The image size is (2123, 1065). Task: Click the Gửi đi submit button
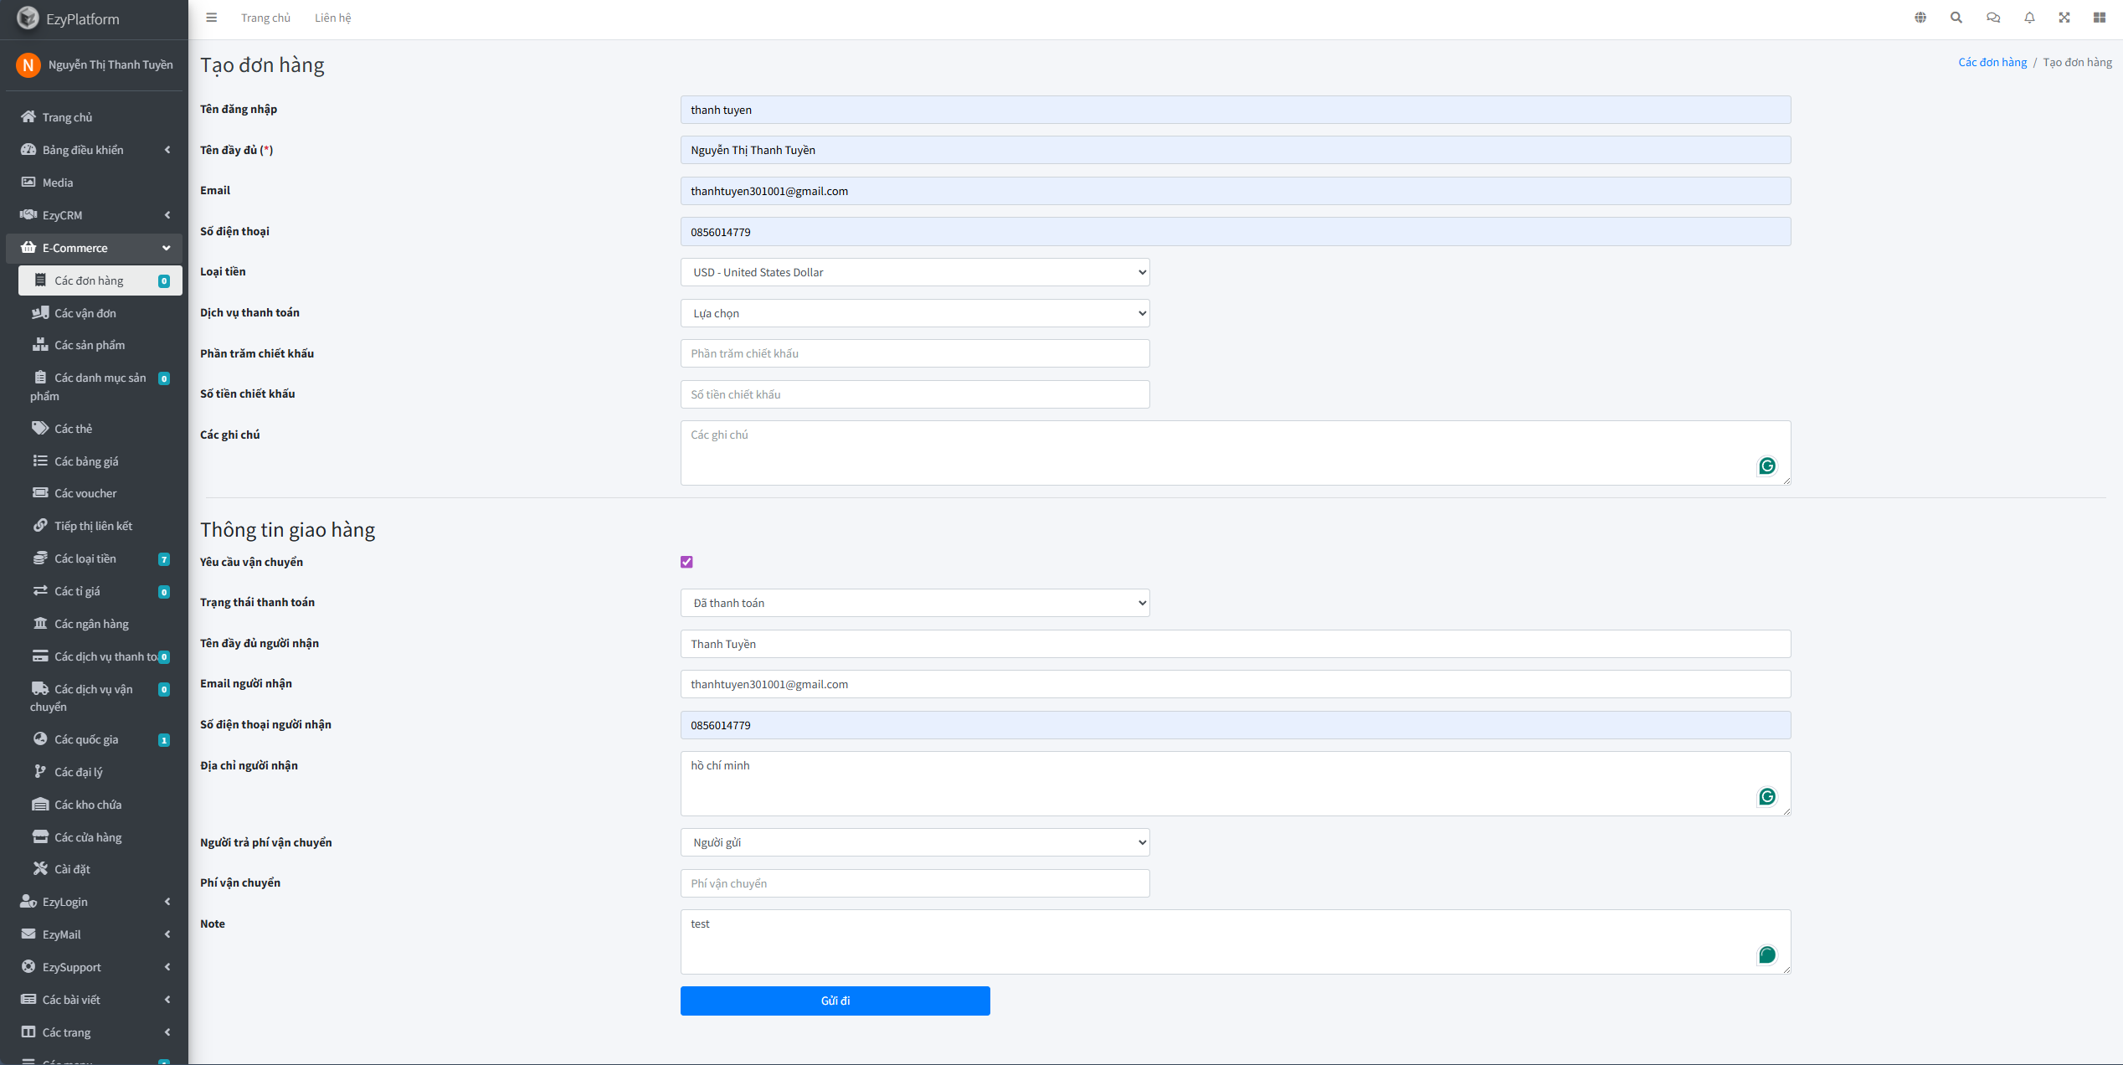point(835,1001)
